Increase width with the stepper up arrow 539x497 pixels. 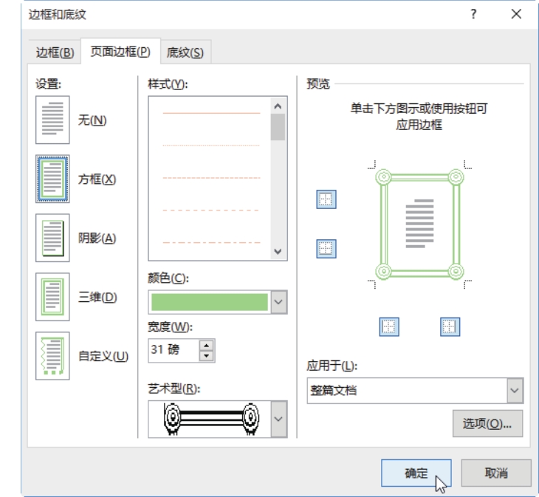206,346
